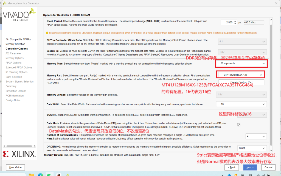Viewport: 281px width, 176px height.
Task: Click the 400.0 MHz frequency field
Action: click(x=254, y=23)
